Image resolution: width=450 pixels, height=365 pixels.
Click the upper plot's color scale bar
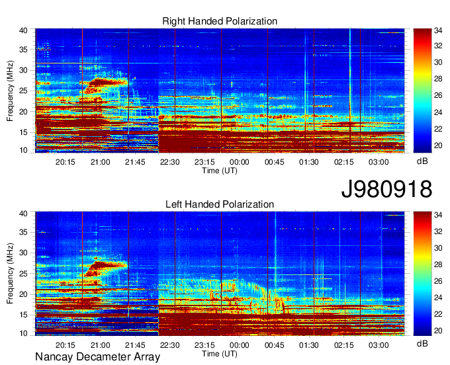coord(422,91)
